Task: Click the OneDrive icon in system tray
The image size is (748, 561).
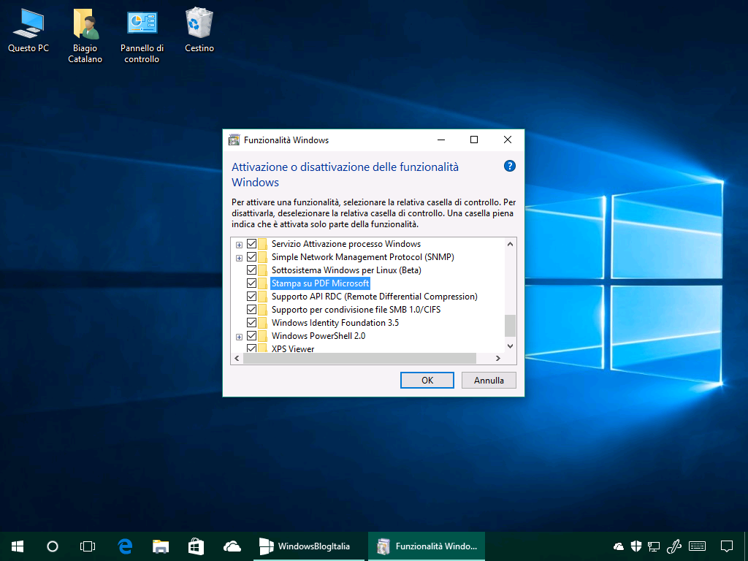Action: tap(619, 546)
